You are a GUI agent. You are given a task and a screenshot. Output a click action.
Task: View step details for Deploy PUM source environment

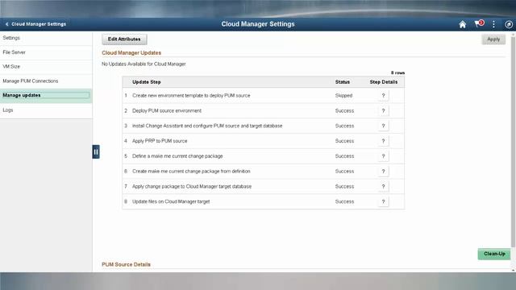383,111
